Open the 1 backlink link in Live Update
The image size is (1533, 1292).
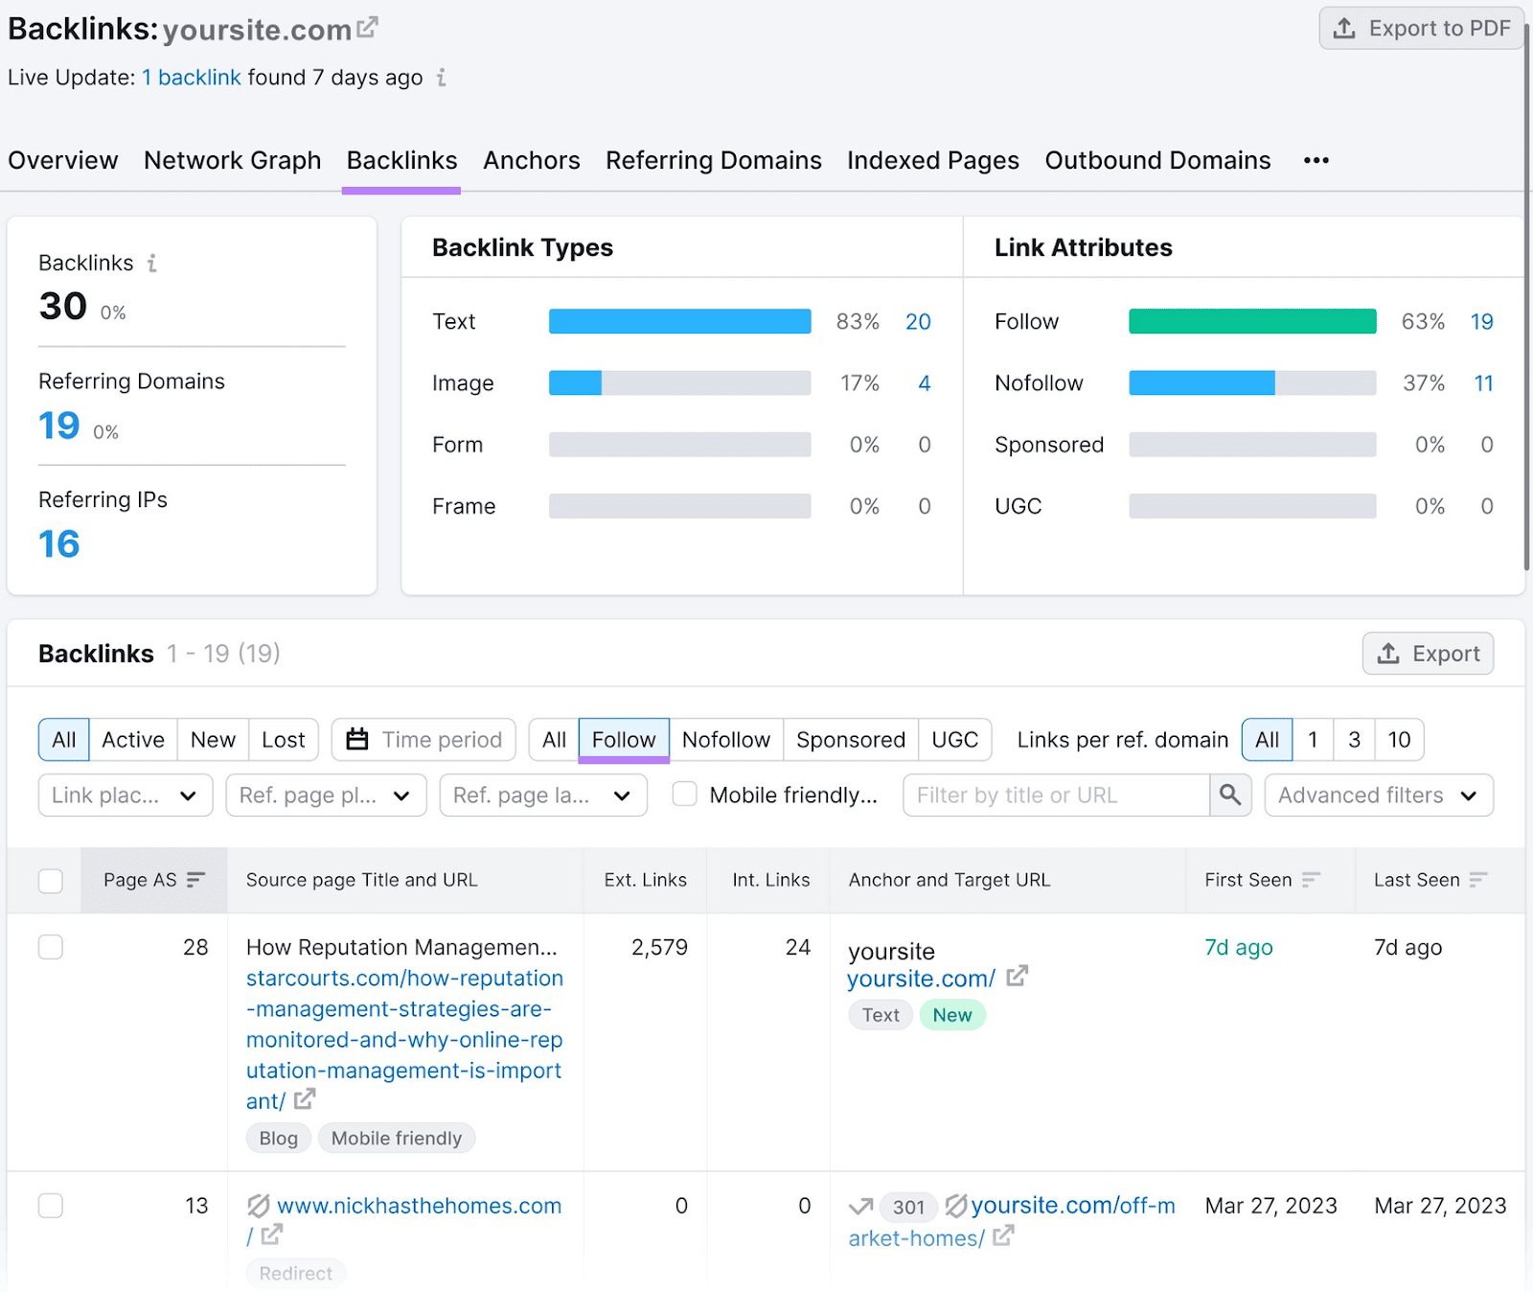pyautogui.click(x=191, y=78)
